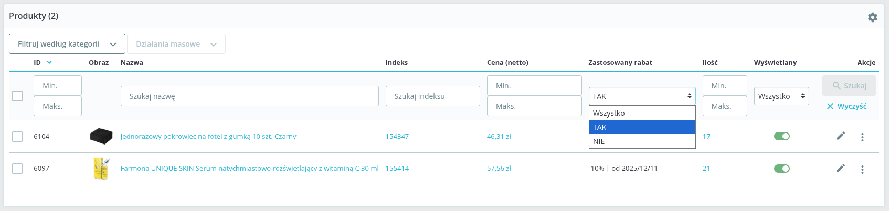Click the Farmona serum product image
The height and width of the screenshot is (211, 889).
tap(101, 169)
